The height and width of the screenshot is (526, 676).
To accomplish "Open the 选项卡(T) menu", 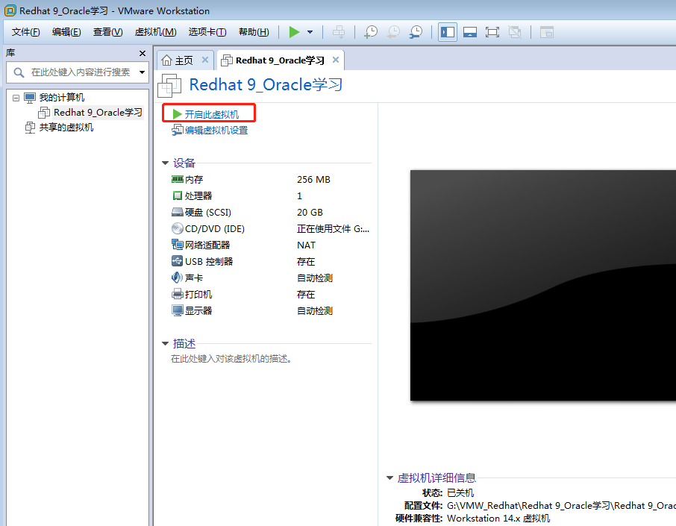I will point(207,32).
